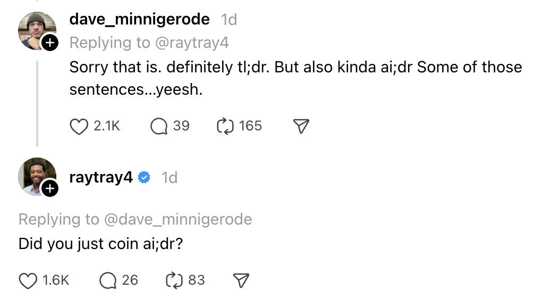Screen dimensions: 542x298
Task: Repost raytray4's reply
Action: [x=175, y=280]
